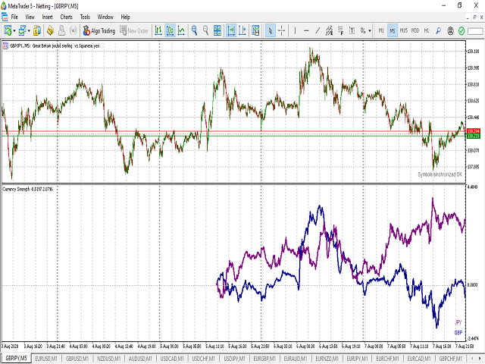Click the New Order button
Viewport: 485px width, 364px height.
tap(134, 31)
